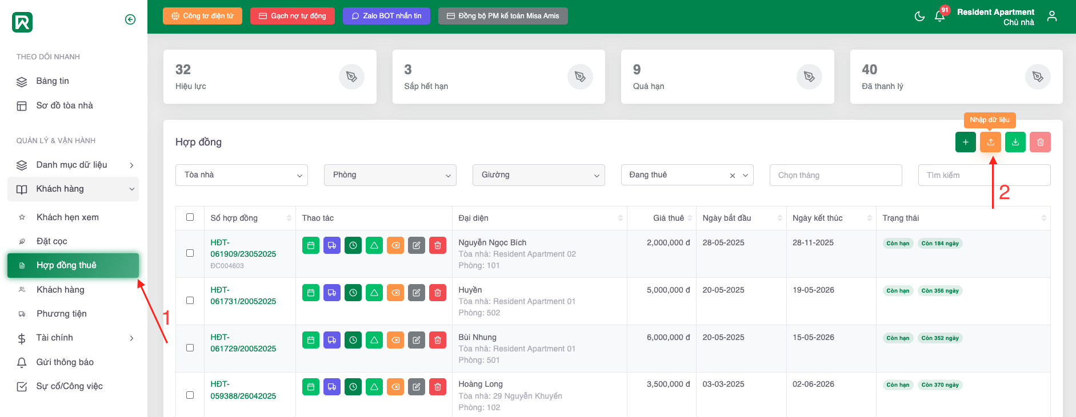Tick the checkbox for contract HĐT-061731/20052025
Image resolution: width=1076 pixels, height=417 pixels.
[190, 301]
